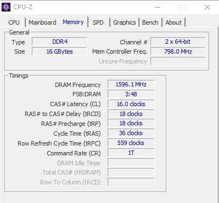Click the 16 GBytes size field
The width and height of the screenshot is (219, 203).
[59, 51]
